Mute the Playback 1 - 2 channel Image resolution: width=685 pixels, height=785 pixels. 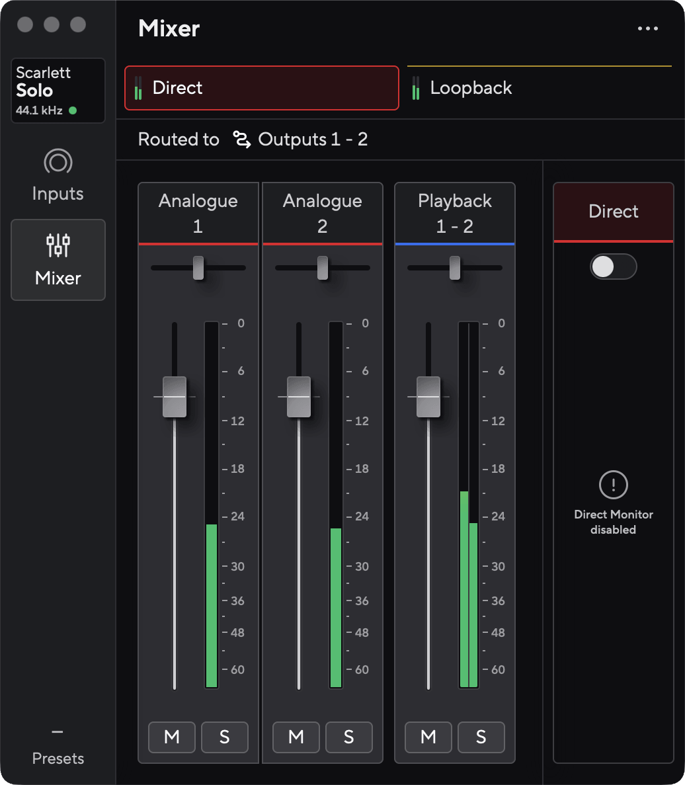pyautogui.click(x=428, y=737)
